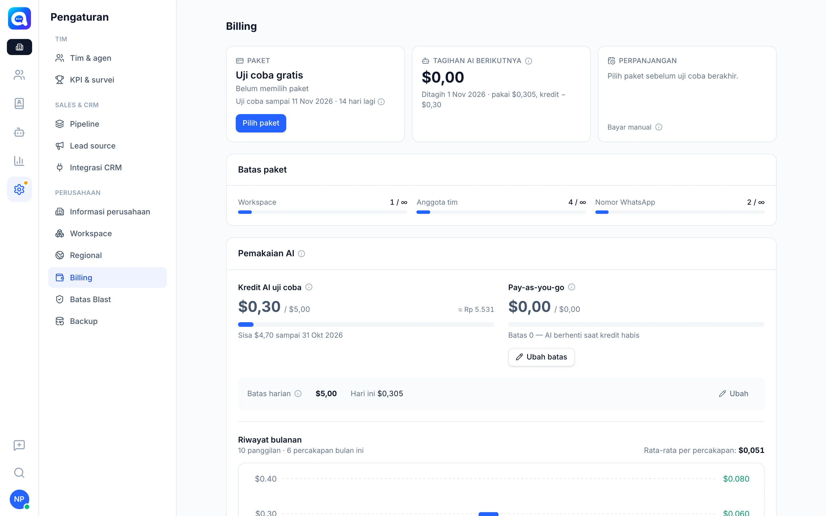Viewport: 826px width, 516px height.
Task: Click info icon next to Tagihan AI Berikutnya
Action: tap(528, 61)
